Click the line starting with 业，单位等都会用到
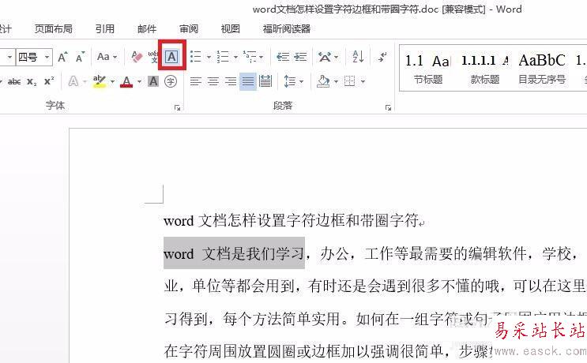Viewport: 587px width, 363px height. [374, 286]
